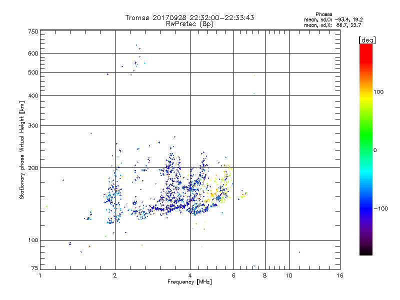Click the x-axis tick label '6'
The image size is (400, 300).
233,275
